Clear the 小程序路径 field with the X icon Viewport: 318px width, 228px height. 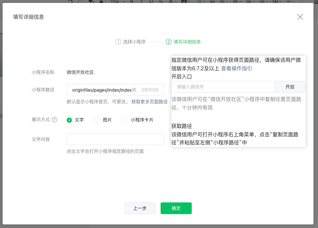click(134, 90)
